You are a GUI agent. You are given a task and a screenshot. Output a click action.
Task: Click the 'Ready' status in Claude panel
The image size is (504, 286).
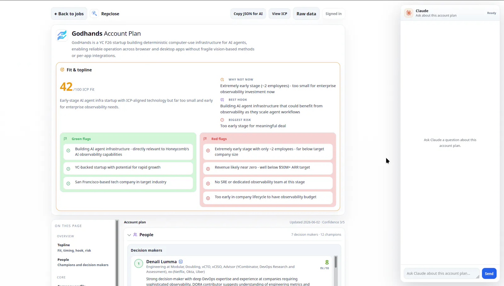(491, 13)
